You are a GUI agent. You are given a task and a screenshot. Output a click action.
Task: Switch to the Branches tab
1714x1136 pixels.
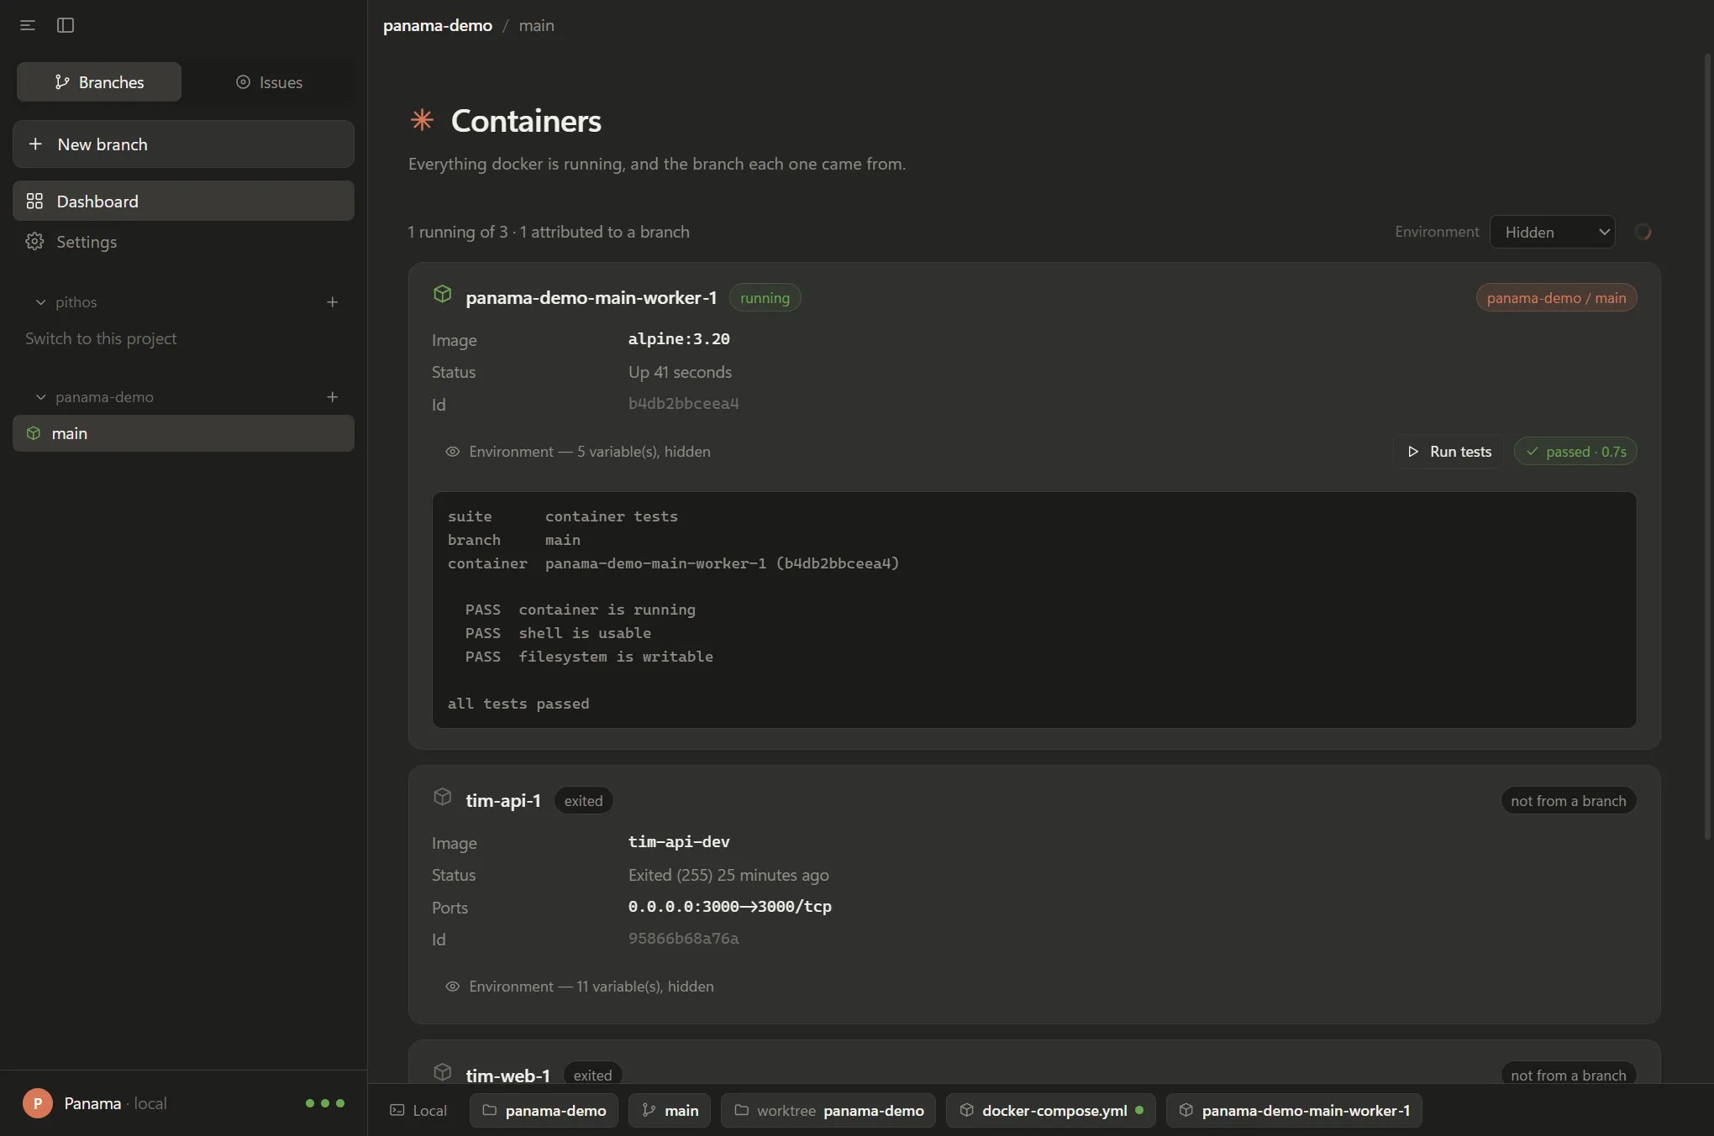tap(99, 82)
